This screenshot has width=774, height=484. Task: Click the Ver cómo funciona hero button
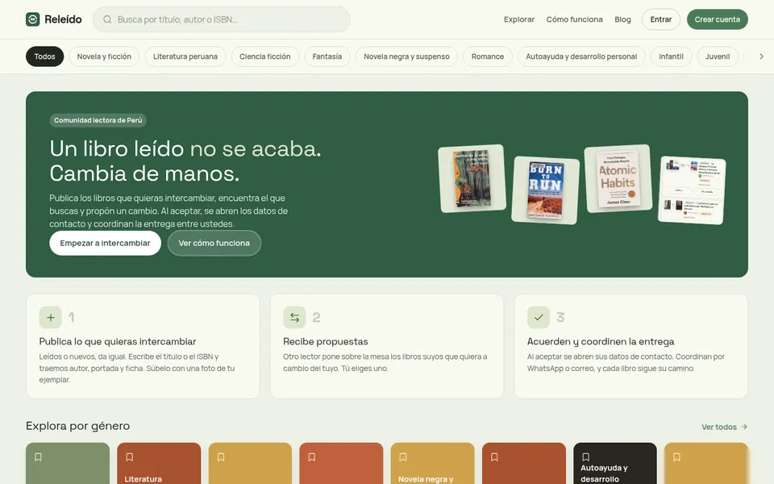point(214,243)
